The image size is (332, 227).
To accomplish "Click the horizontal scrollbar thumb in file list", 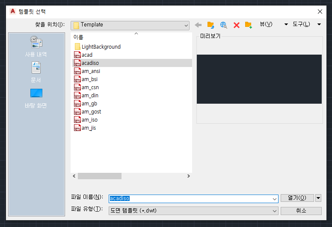I will click(100, 176).
